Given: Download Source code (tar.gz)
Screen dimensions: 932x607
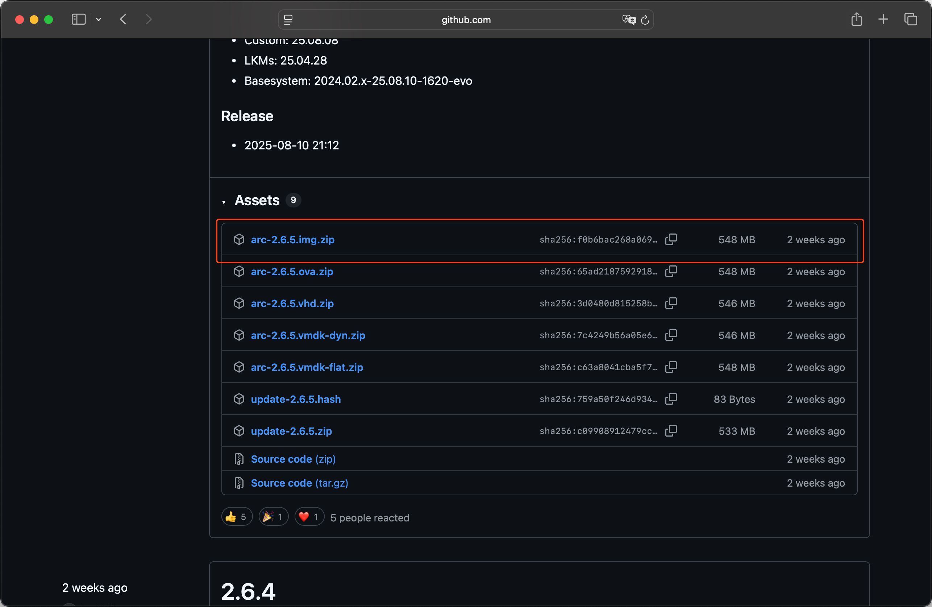Looking at the screenshot, I should click(x=299, y=483).
